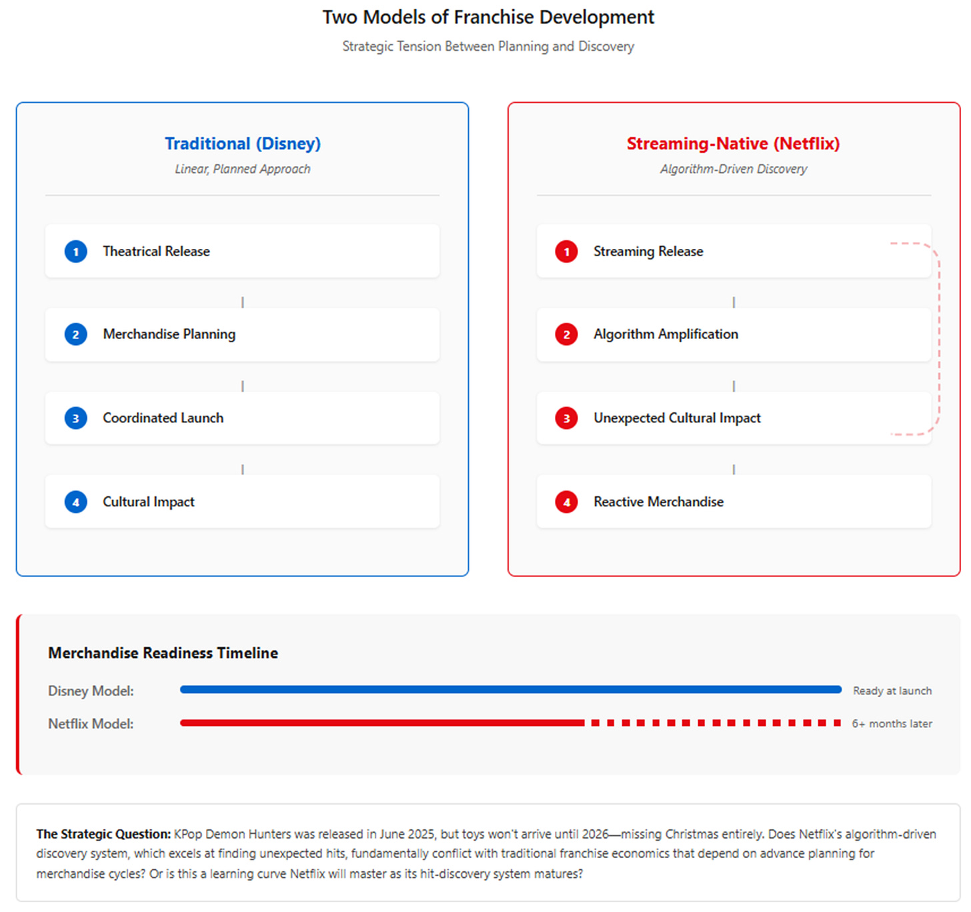Click the Ready at launch label
Image resolution: width=971 pixels, height=912 pixels.
[892, 691]
